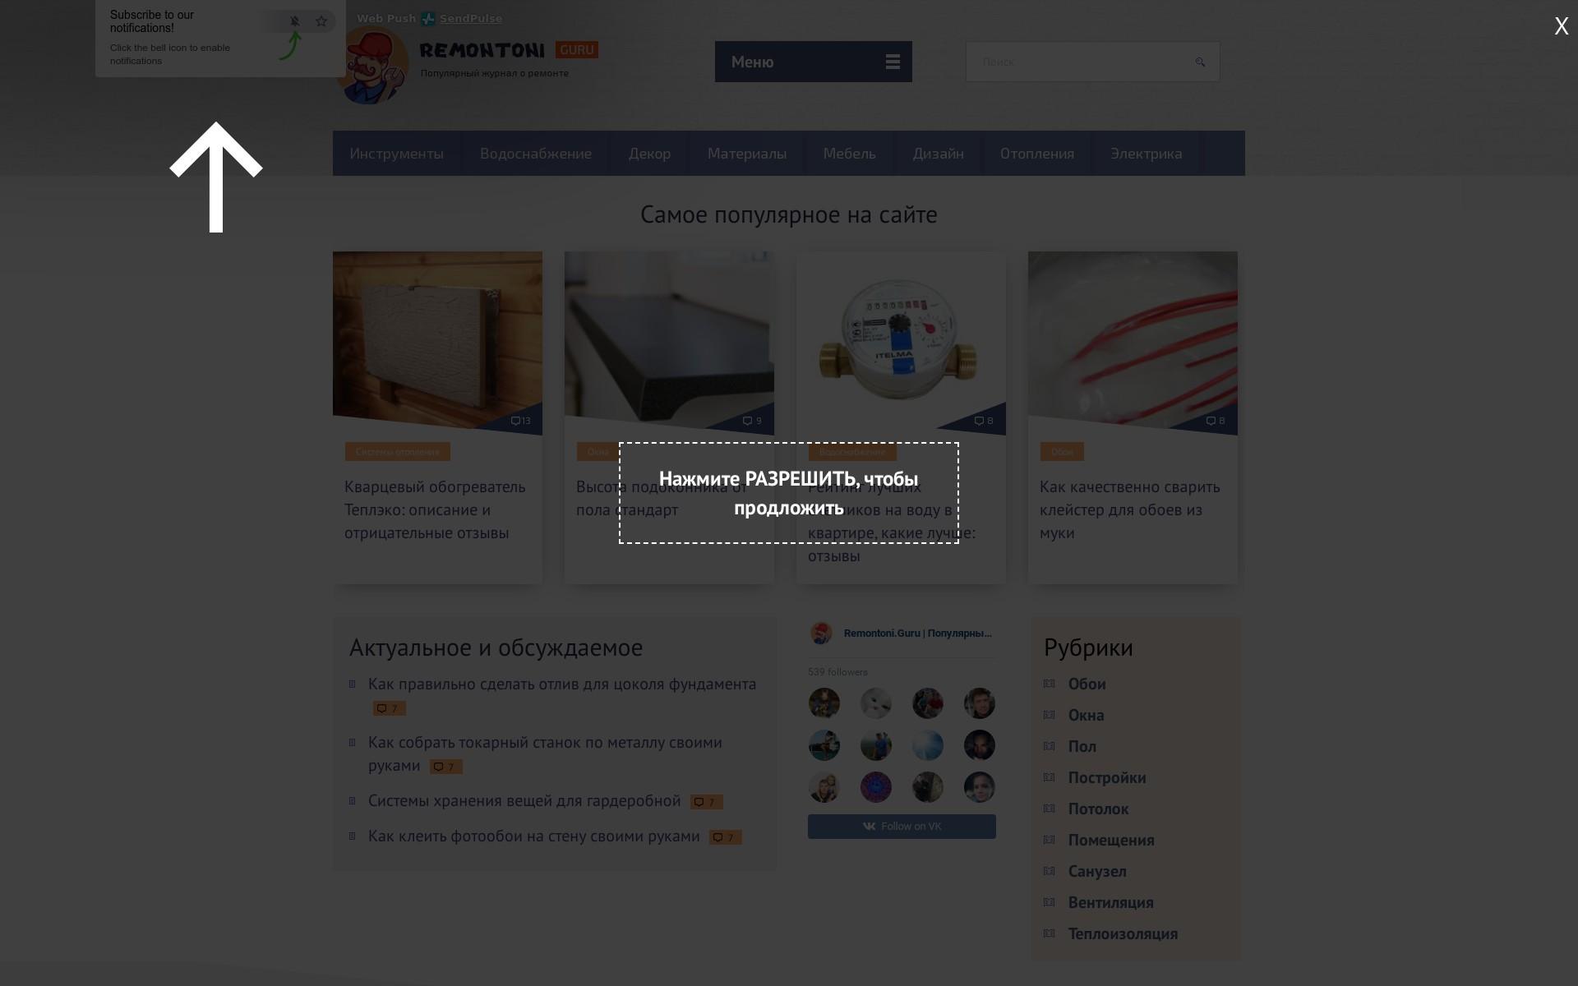
Task: Click first VK follower avatar
Action: click(x=824, y=703)
